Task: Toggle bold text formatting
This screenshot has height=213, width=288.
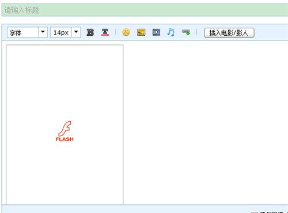Action: point(90,32)
